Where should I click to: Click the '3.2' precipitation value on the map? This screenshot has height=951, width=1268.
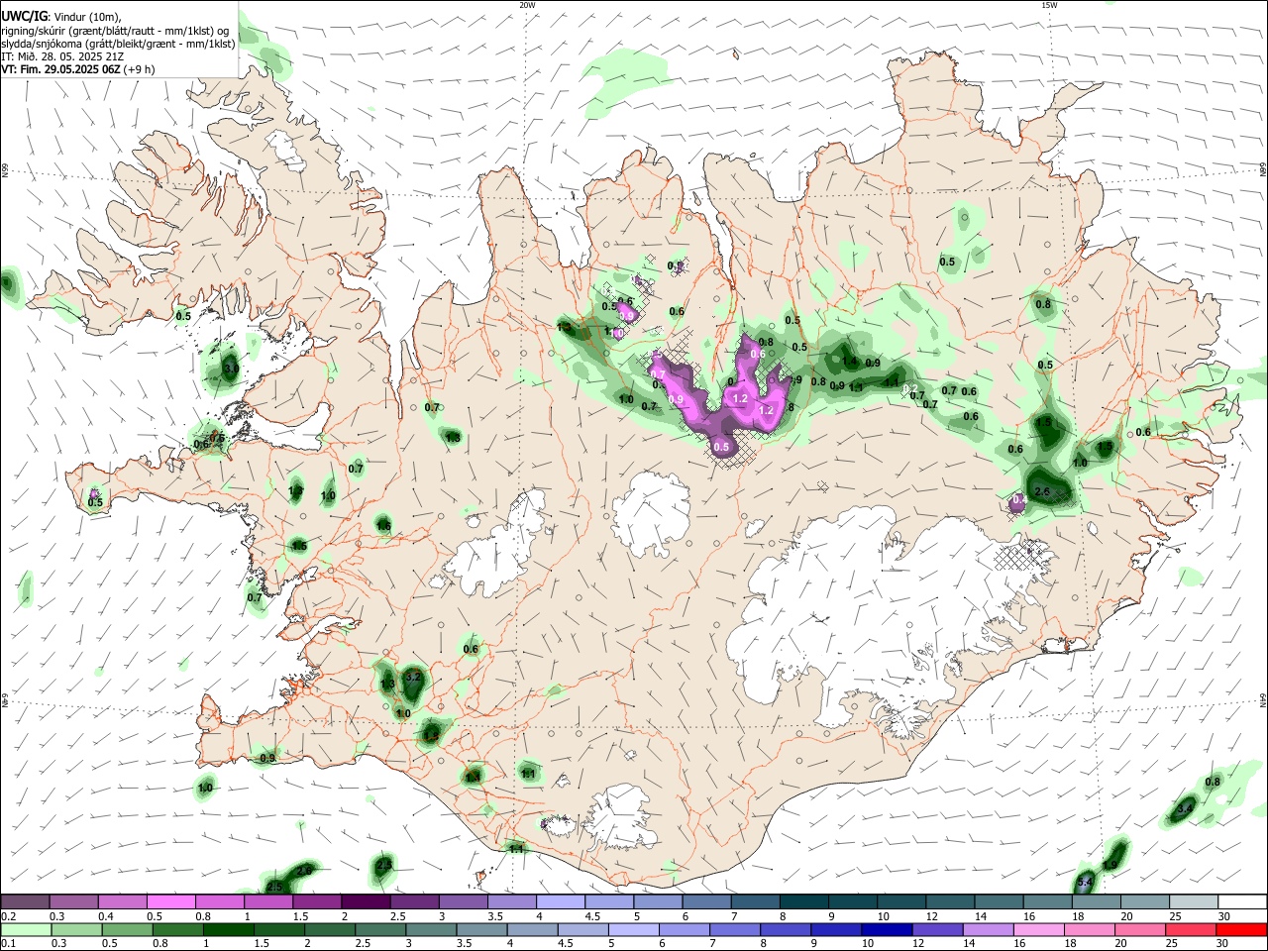pyautogui.click(x=414, y=677)
